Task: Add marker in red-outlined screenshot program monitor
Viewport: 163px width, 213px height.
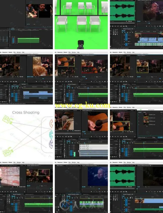Action: pyautogui.click(x=91, y=81)
